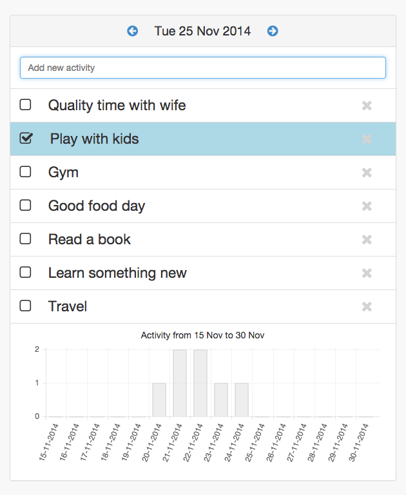Remove the Learn something new activity
Viewport: 406px width, 495px height.
[x=367, y=273]
